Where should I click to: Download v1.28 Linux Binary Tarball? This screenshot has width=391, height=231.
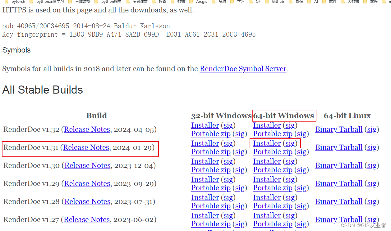point(339,201)
